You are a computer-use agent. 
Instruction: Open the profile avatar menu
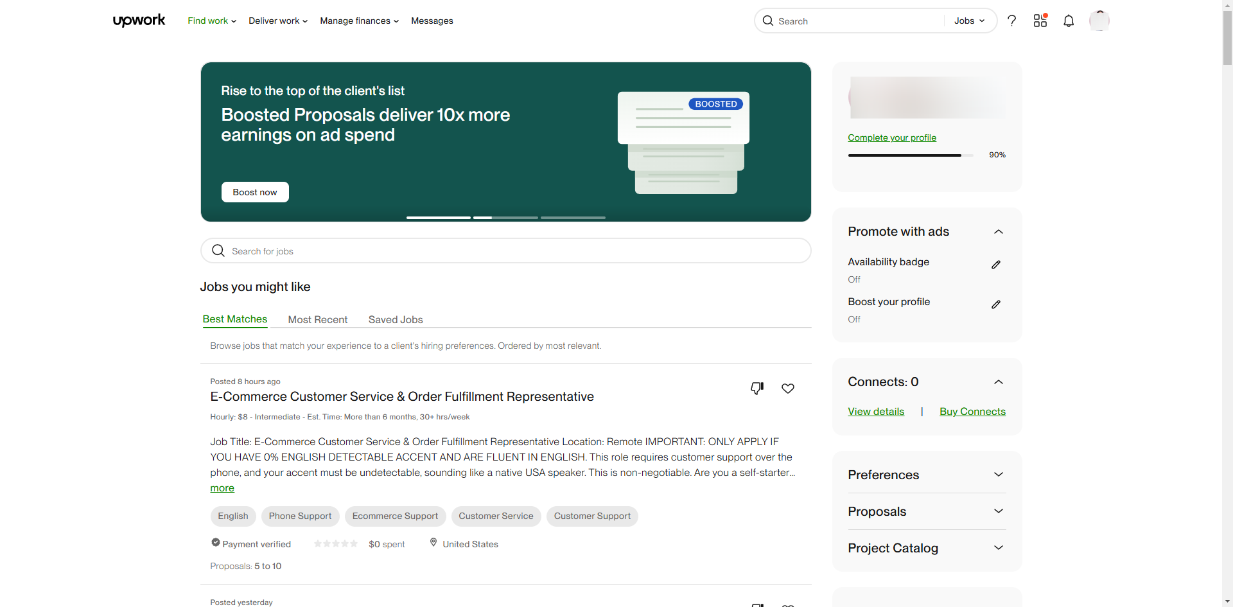tap(1099, 21)
